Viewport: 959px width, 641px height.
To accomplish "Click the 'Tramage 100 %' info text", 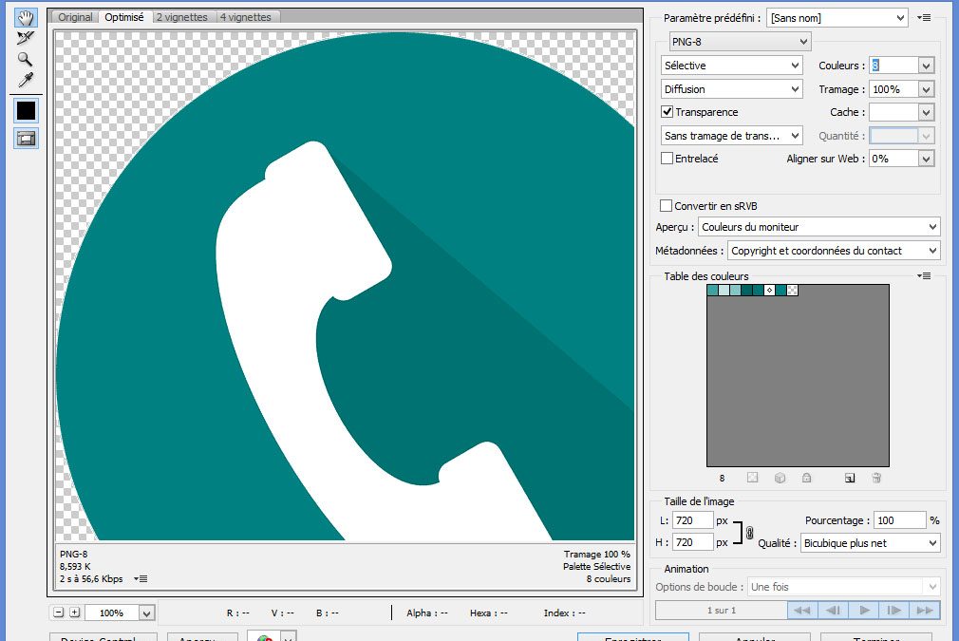I will [x=597, y=555].
